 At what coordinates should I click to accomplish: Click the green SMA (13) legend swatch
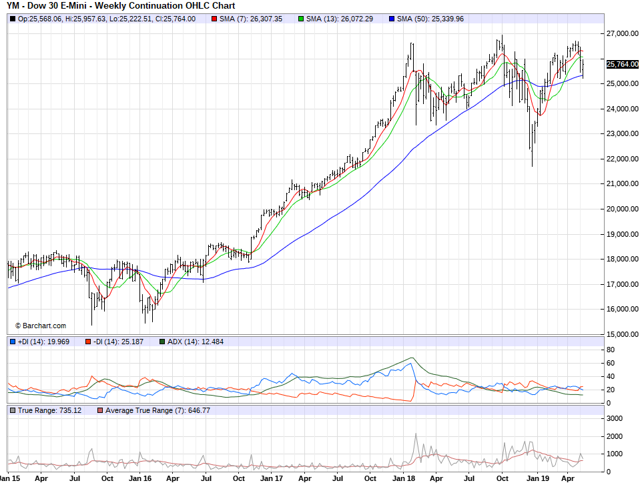(301, 19)
